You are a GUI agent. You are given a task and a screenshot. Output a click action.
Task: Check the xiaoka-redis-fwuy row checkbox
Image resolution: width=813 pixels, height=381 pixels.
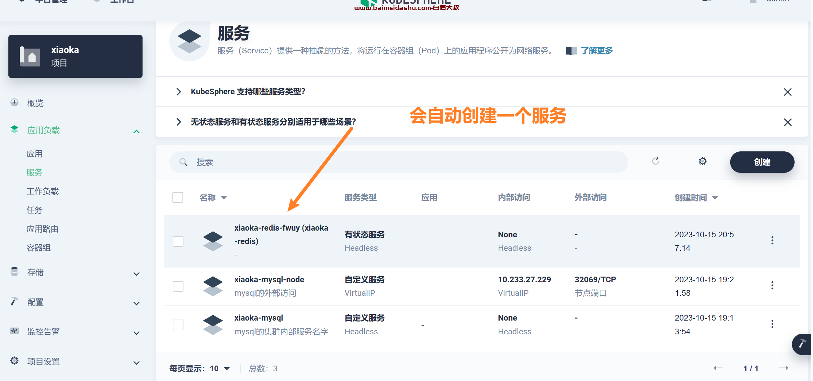[x=178, y=241]
